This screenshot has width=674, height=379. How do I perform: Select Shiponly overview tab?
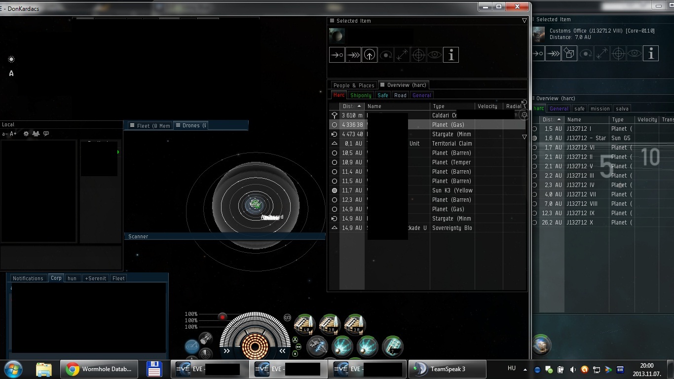coord(361,95)
